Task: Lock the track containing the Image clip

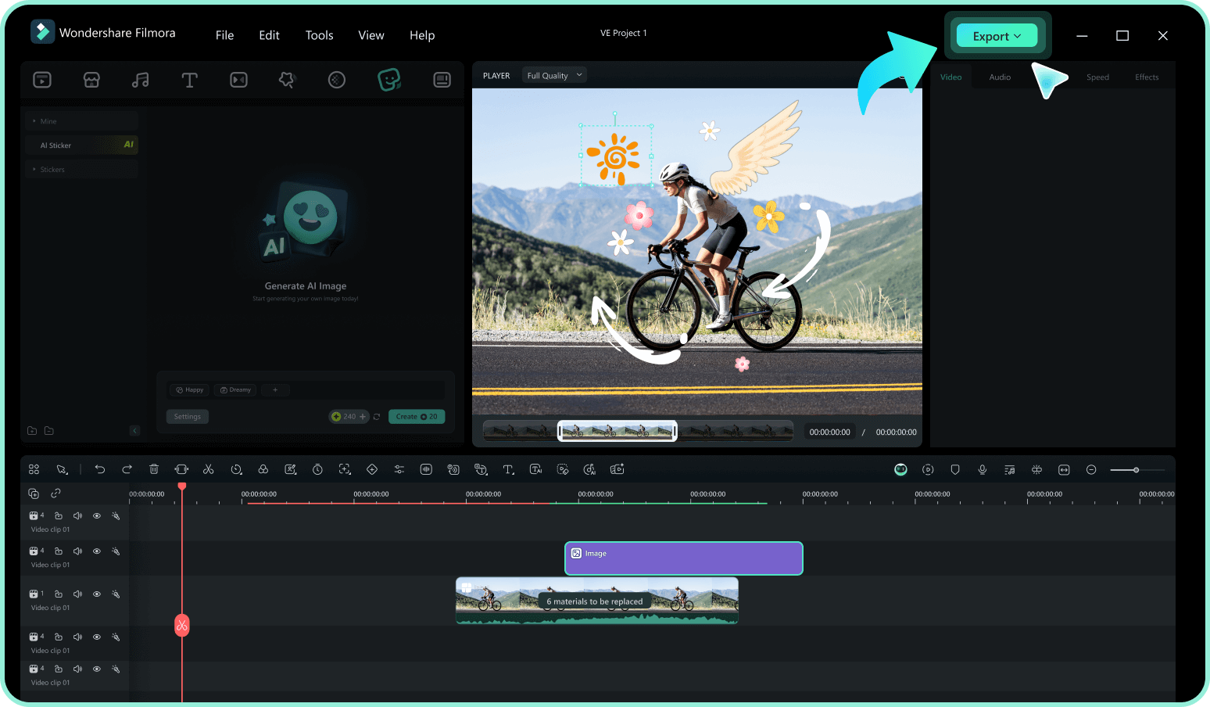Action: 58,551
